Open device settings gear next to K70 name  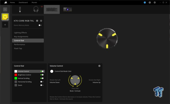tap(41, 21)
